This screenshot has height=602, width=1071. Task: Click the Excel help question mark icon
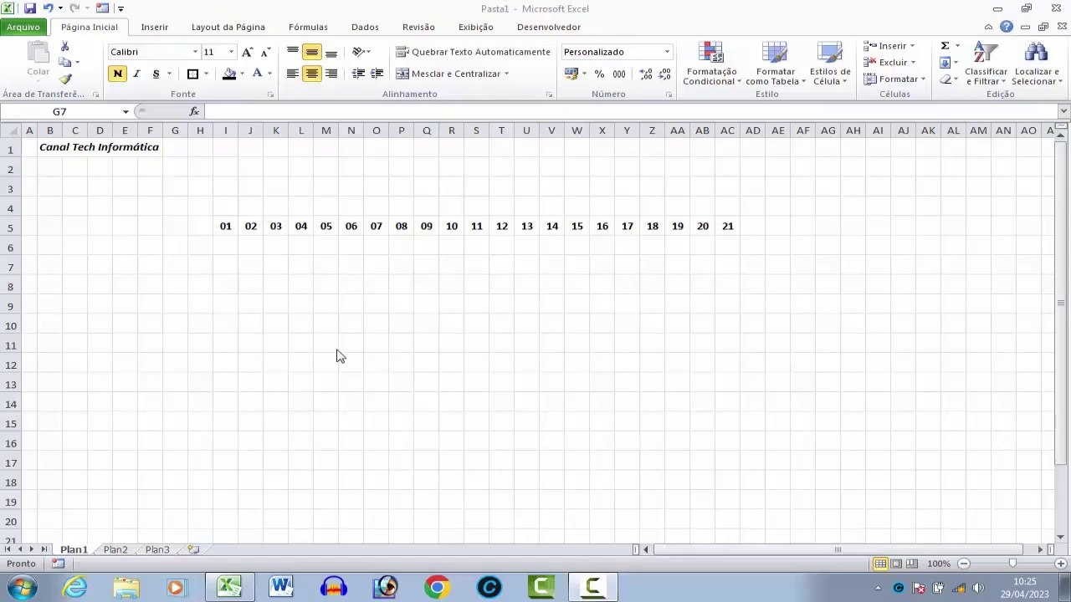pyautogui.click(x=1007, y=27)
